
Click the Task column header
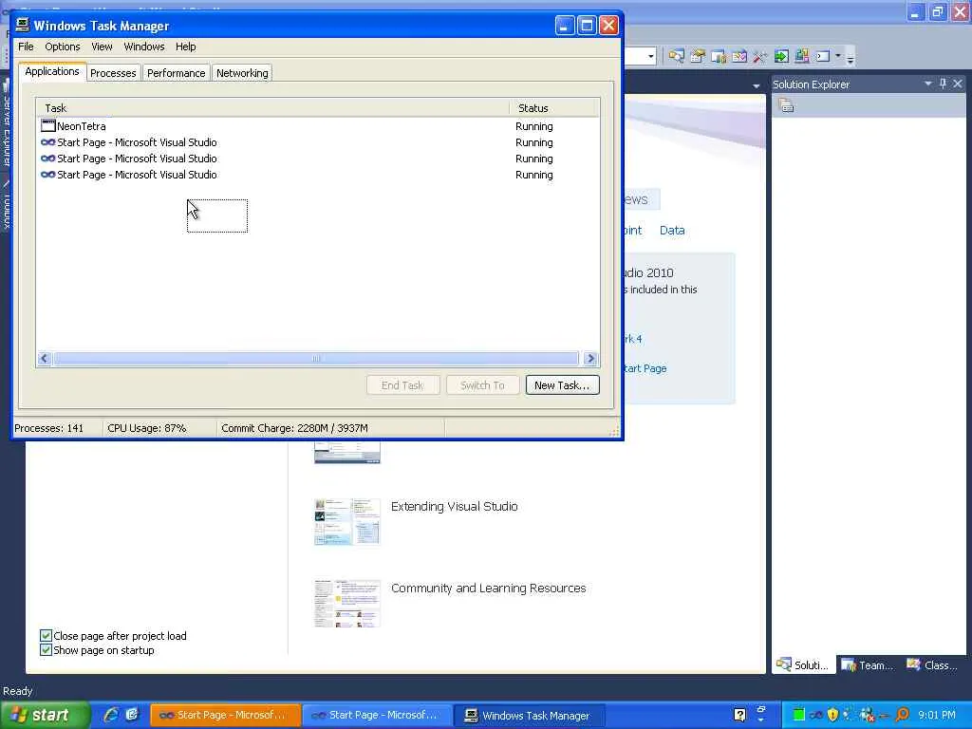[272, 108]
